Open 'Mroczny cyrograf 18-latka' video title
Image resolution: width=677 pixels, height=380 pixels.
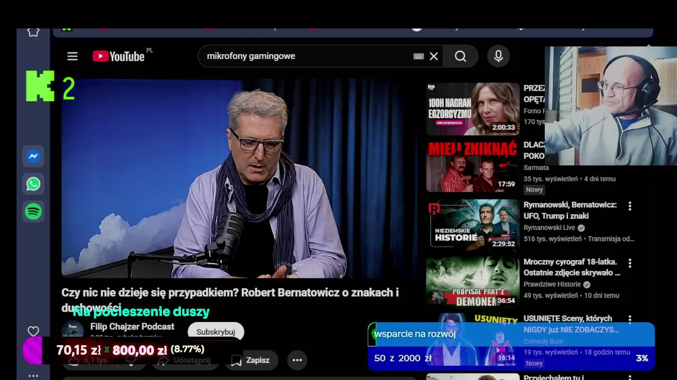click(572, 267)
